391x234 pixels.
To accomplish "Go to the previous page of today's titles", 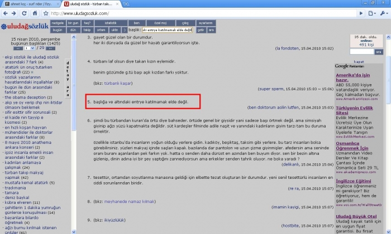I will [x=18, y=48].
